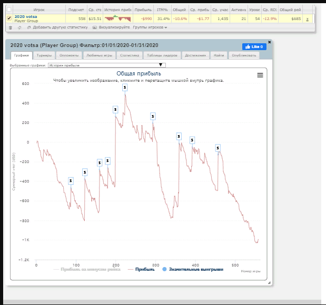Click the win marker near game 120
This screenshot has height=305, width=326.
pos(85,173)
